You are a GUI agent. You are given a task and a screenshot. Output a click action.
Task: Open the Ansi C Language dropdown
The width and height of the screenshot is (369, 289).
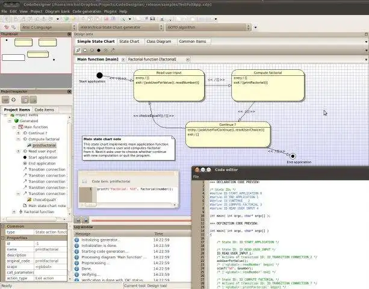[48, 27]
